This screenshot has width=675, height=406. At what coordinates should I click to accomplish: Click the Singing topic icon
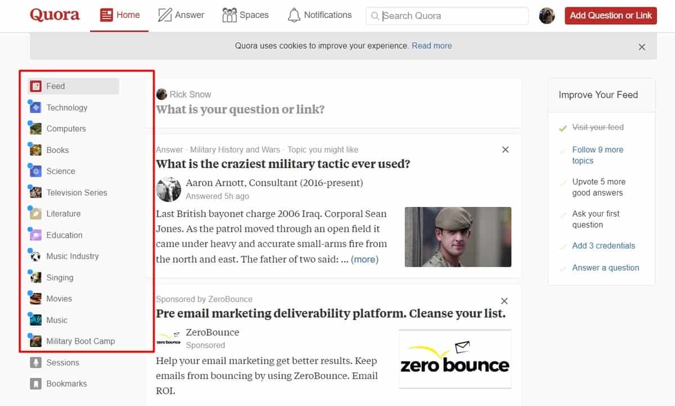click(x=36, y=277)
